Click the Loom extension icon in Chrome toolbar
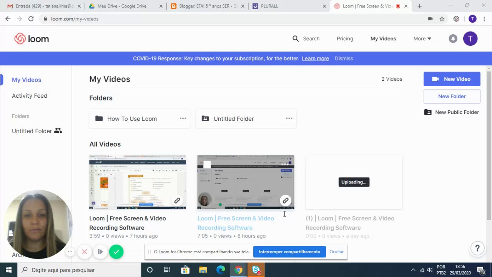This screenshot has width=492, height=277. click(x=456, y=18)
